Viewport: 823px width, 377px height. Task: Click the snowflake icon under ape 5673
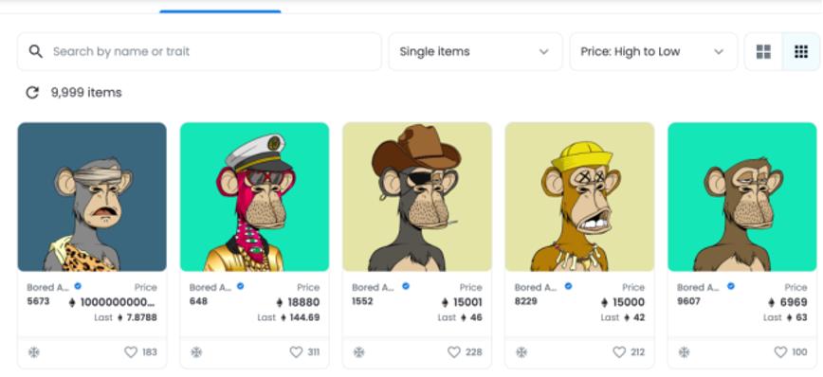point(33,352)
